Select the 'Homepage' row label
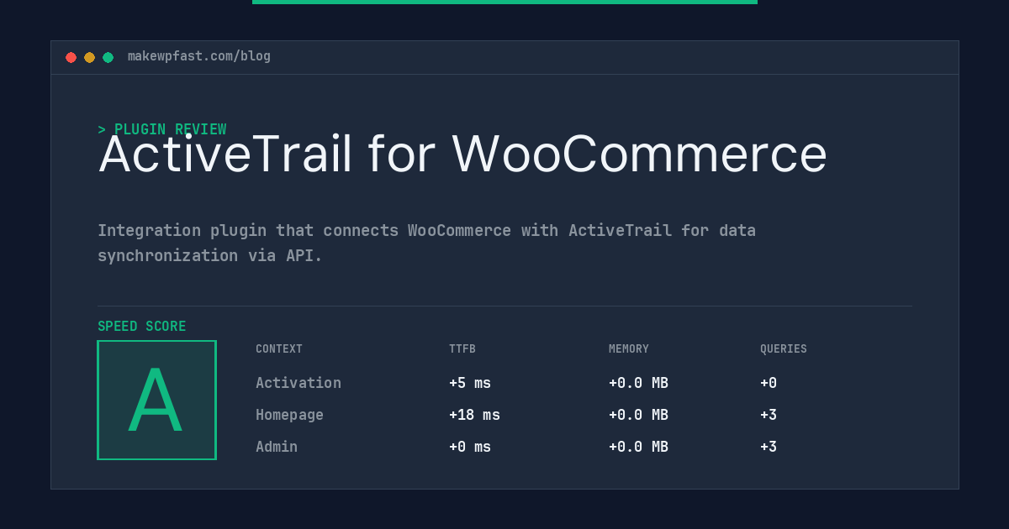The height and width of the screenshot is (529, 1009). tap(289, 415)
